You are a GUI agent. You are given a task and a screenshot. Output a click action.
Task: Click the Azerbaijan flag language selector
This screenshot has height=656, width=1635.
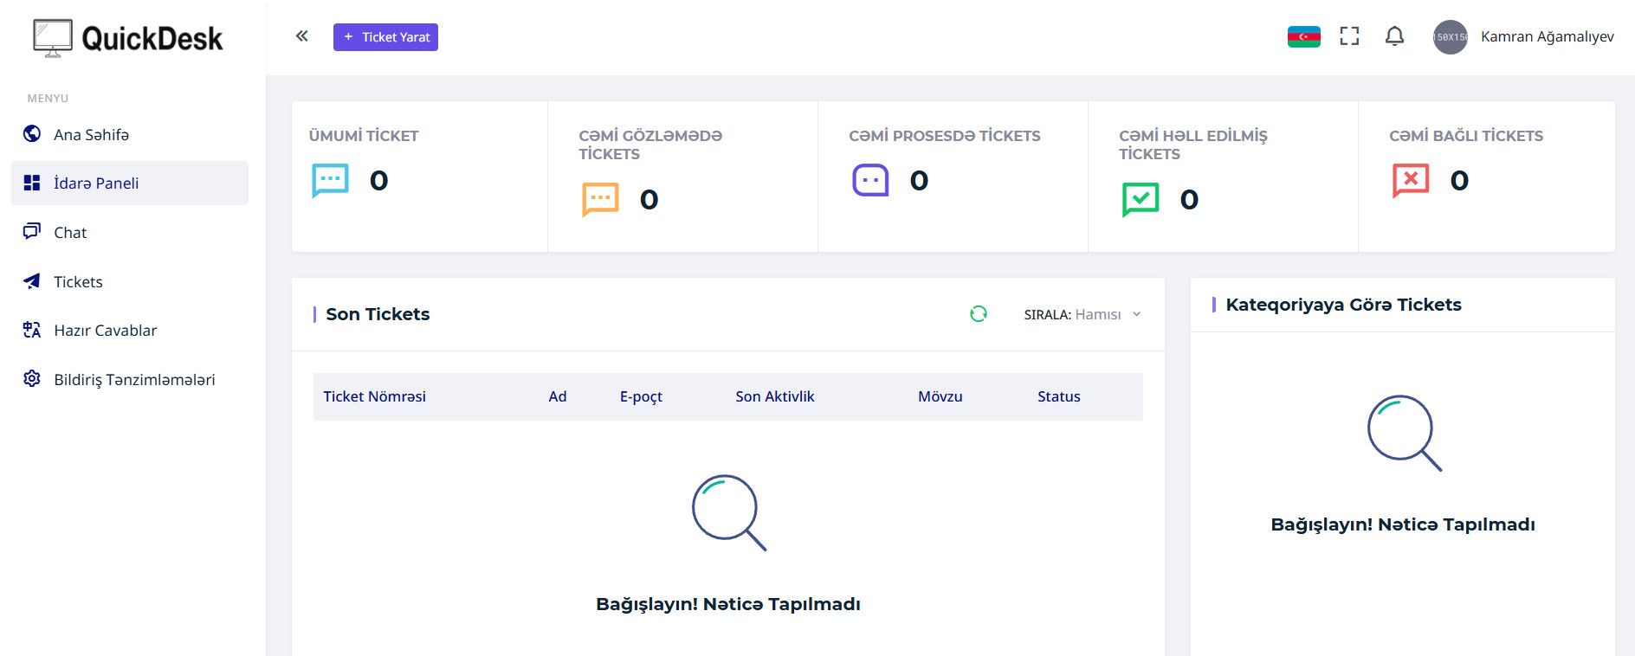(1303, 36)
